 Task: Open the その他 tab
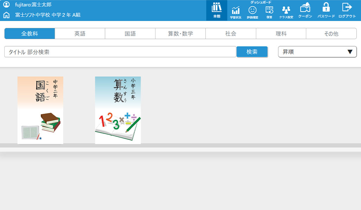(331, 34)
